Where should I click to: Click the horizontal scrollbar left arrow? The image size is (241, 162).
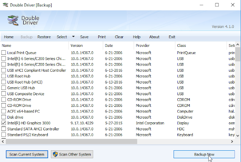[x=3, y=141]
